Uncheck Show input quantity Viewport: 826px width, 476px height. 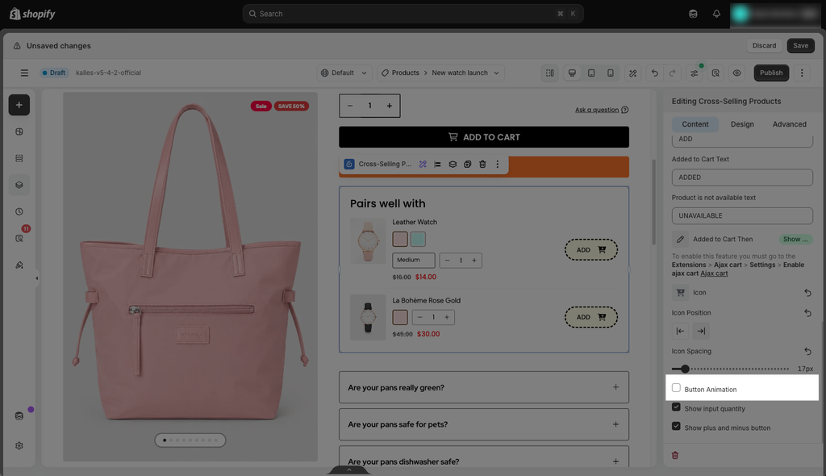[676, 407]
